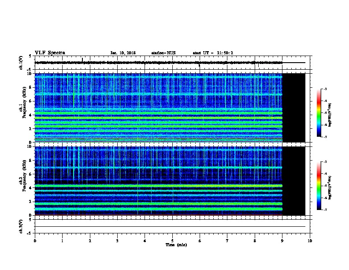Image resolution: width=349 pixels, height=270 pixels.
Task: Click the ch.2 spectrogram black no-data region
Action: click(294, 181)
